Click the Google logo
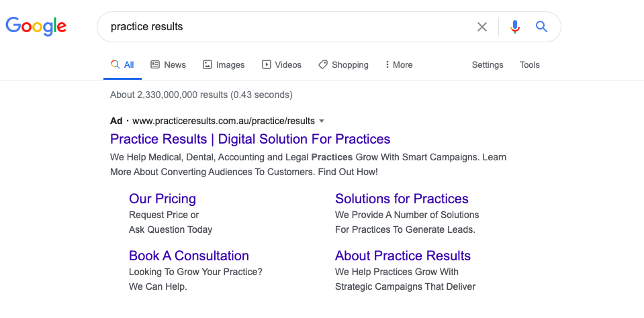644x318 pixels. pos(36,26)
